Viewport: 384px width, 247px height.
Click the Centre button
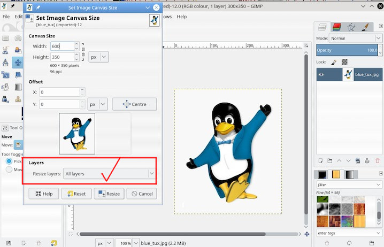point(134,104)
